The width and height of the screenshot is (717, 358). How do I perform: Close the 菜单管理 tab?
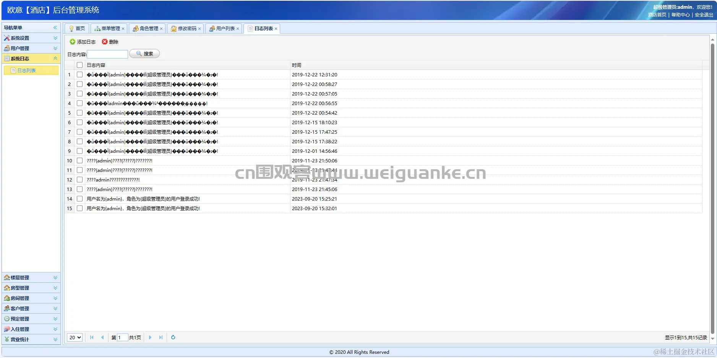tap(123, 29)
